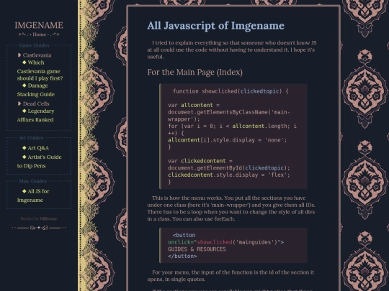
Task: Click the 'For your menu, the input' paragraph
Action: click(x=231, y=276)
